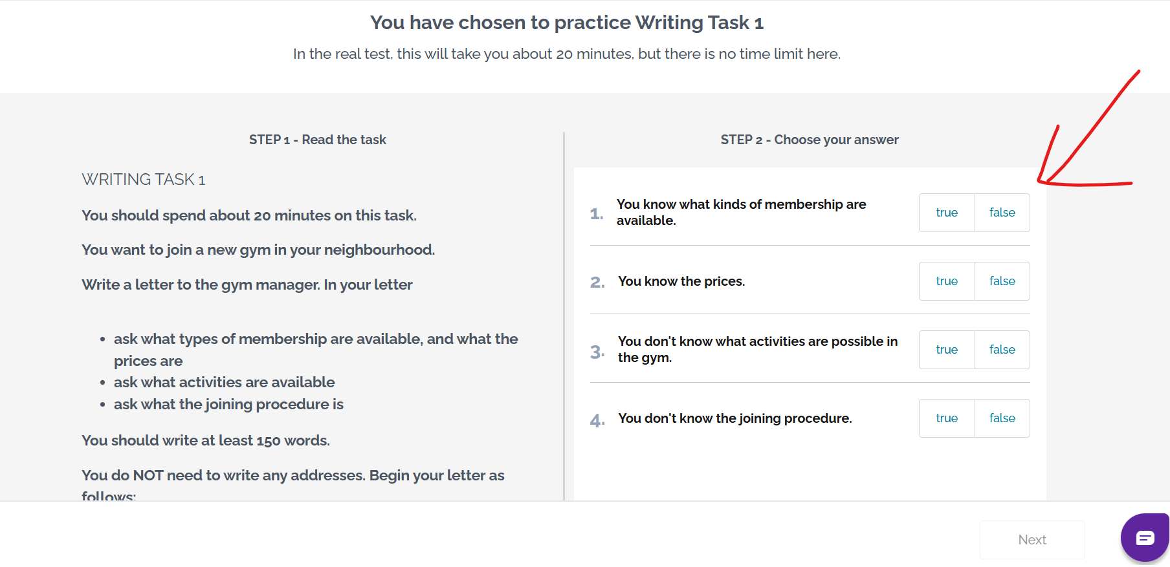Choose true for the gym activities statement
Screen dimensions: 1170x567
pos(947,350)
